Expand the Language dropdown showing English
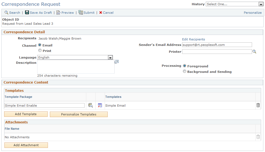Viewport: 265px width, 152px height. click(x=110, y=57)
